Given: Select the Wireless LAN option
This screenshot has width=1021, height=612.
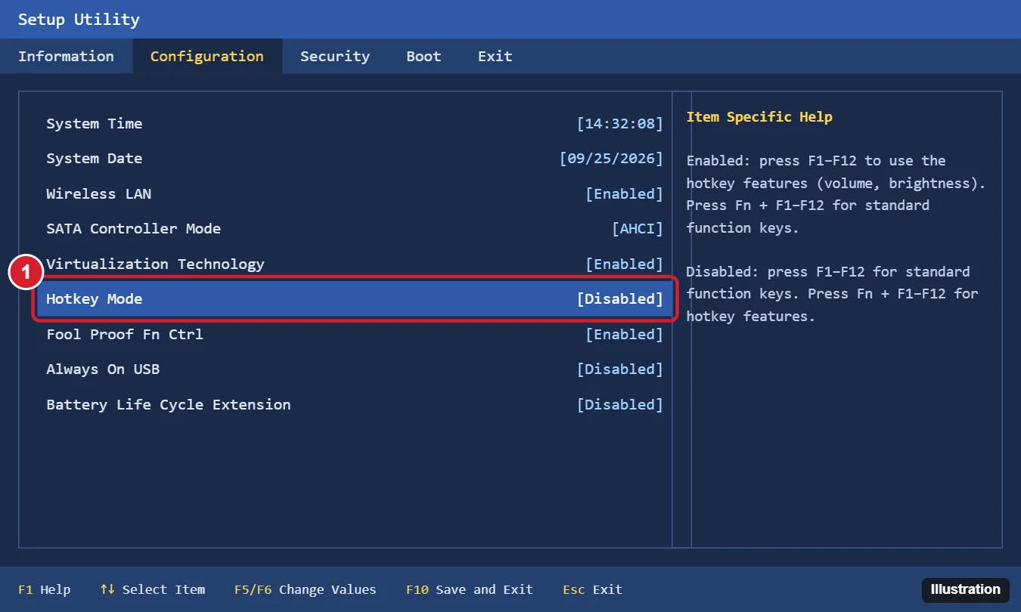Looking at the screenshot, I should 355,193.
